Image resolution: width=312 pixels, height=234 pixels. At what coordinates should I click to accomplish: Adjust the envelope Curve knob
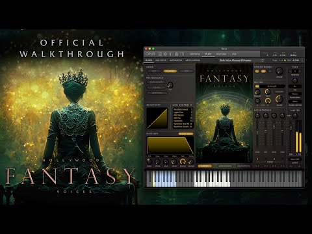coord(149,161)
